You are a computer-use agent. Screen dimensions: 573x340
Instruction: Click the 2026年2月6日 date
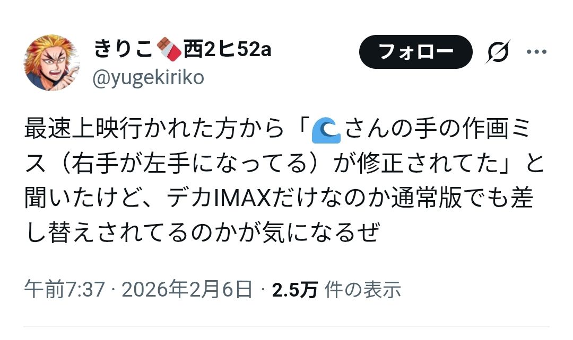click(x=187, y=290)
